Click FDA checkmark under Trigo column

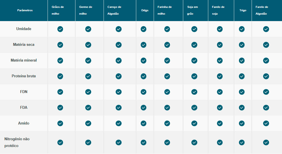[x=242, y=108]
